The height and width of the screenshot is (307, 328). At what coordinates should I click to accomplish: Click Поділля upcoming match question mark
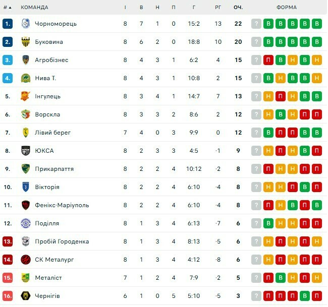click(256, 223)
